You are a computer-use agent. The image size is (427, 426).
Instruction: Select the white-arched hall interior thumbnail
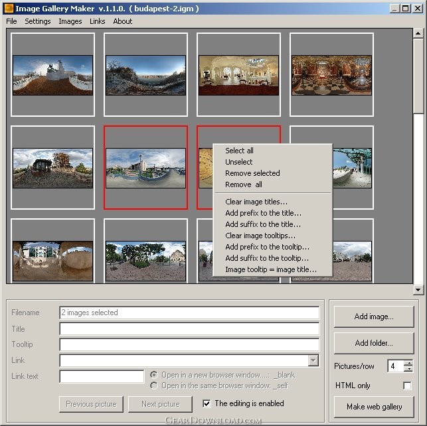click(x=238, y=75)
